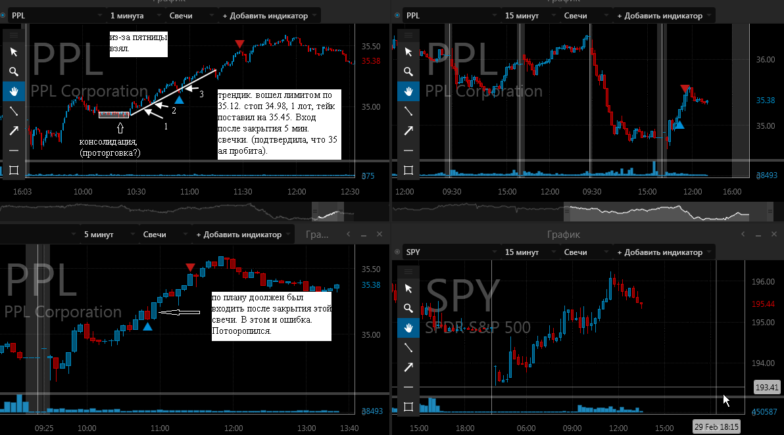Choose the line drawing tool in the SPY chart
The image size is (784, 435).
coord(408,348)
